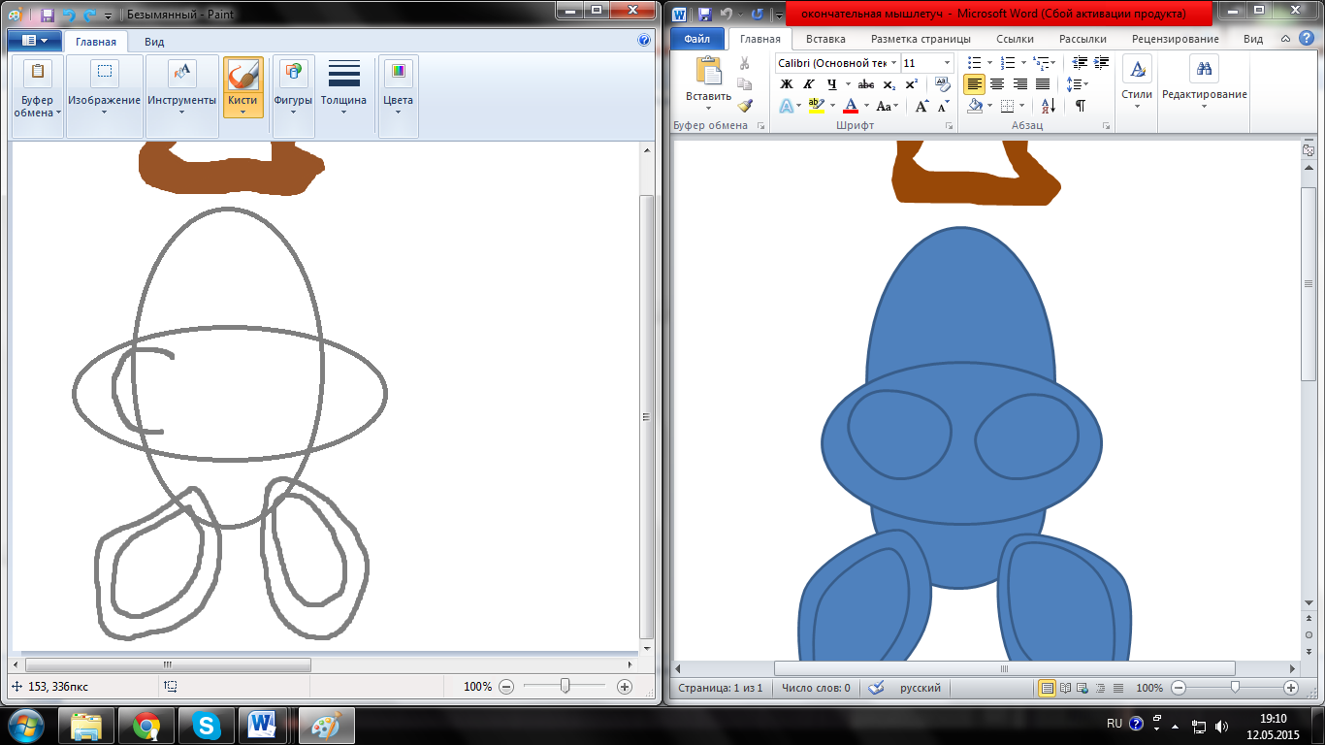Open Paint help icon
The width and height of the screenshot is (1325, 745).
[x=644, y=41]
